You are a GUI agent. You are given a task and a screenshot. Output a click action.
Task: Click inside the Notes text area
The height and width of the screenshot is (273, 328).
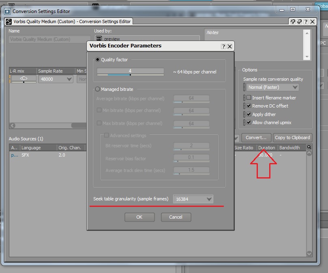point(254,45)
